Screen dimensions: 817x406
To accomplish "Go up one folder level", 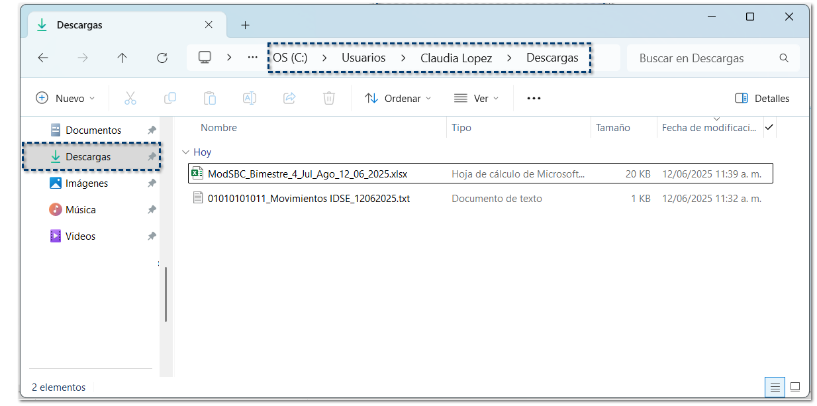I will click(x=122, y=58).
